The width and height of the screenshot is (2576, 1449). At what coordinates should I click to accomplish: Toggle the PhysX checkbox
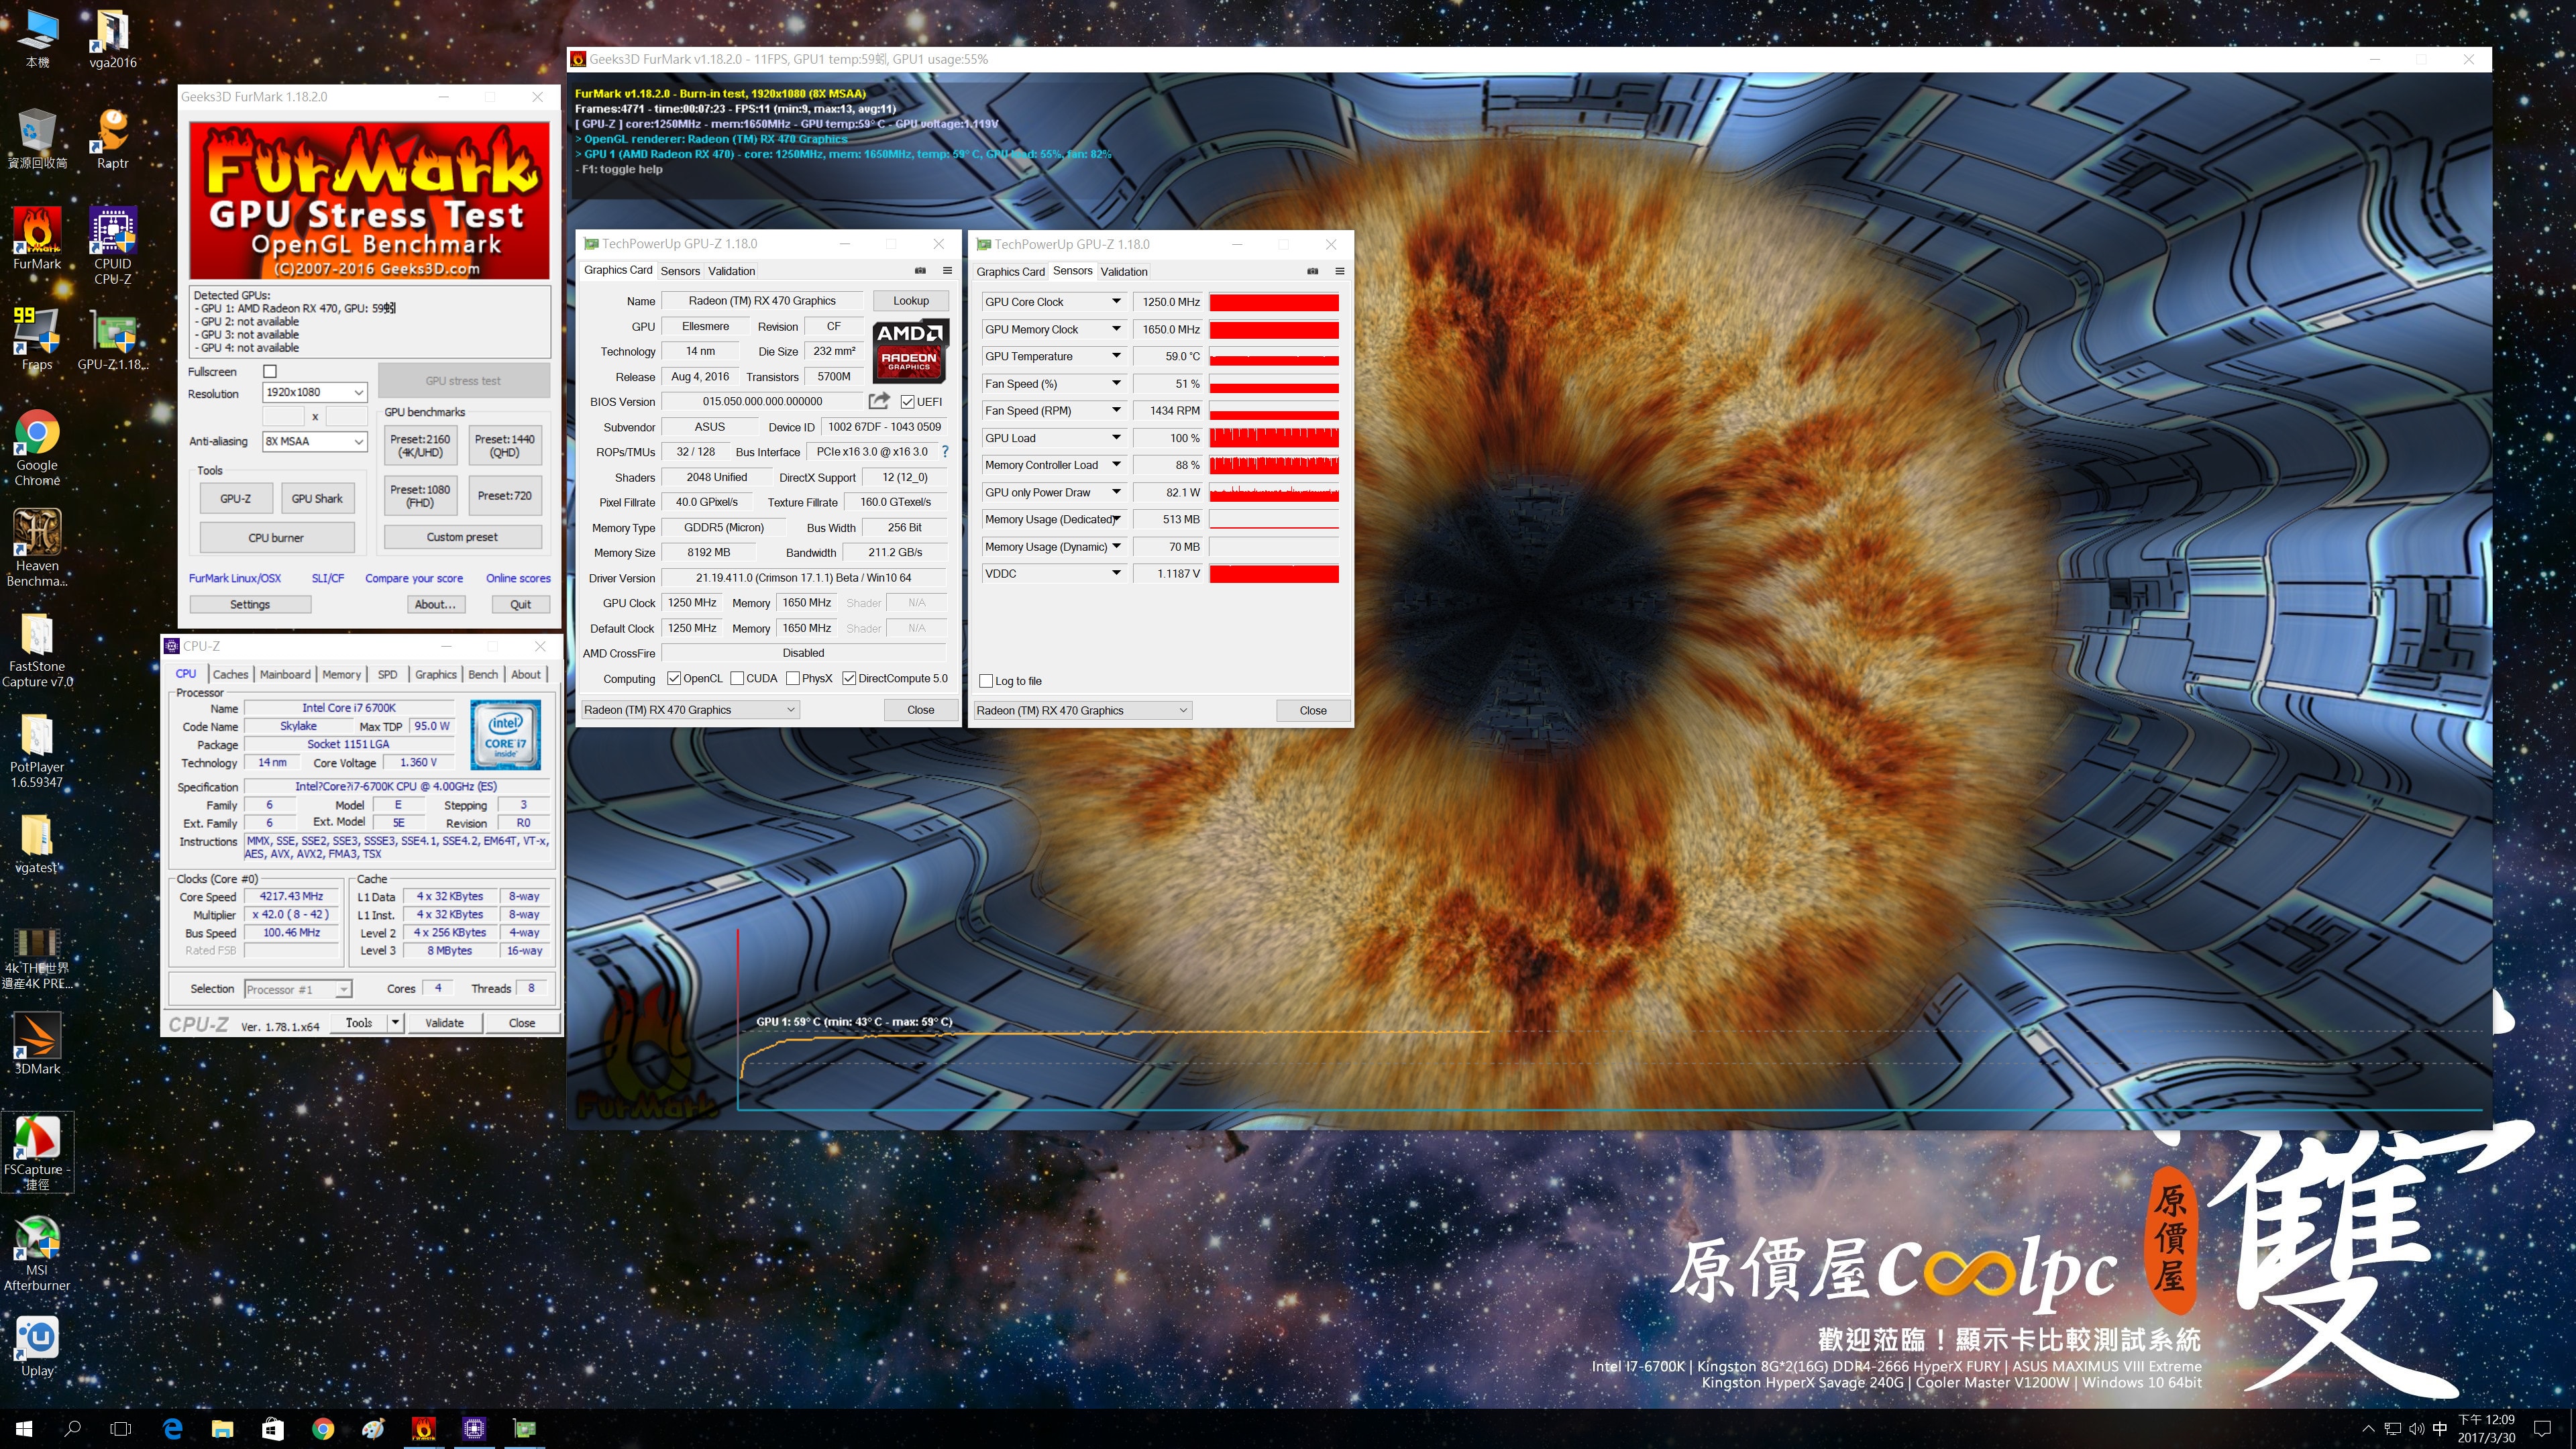(x=793, y=678)
